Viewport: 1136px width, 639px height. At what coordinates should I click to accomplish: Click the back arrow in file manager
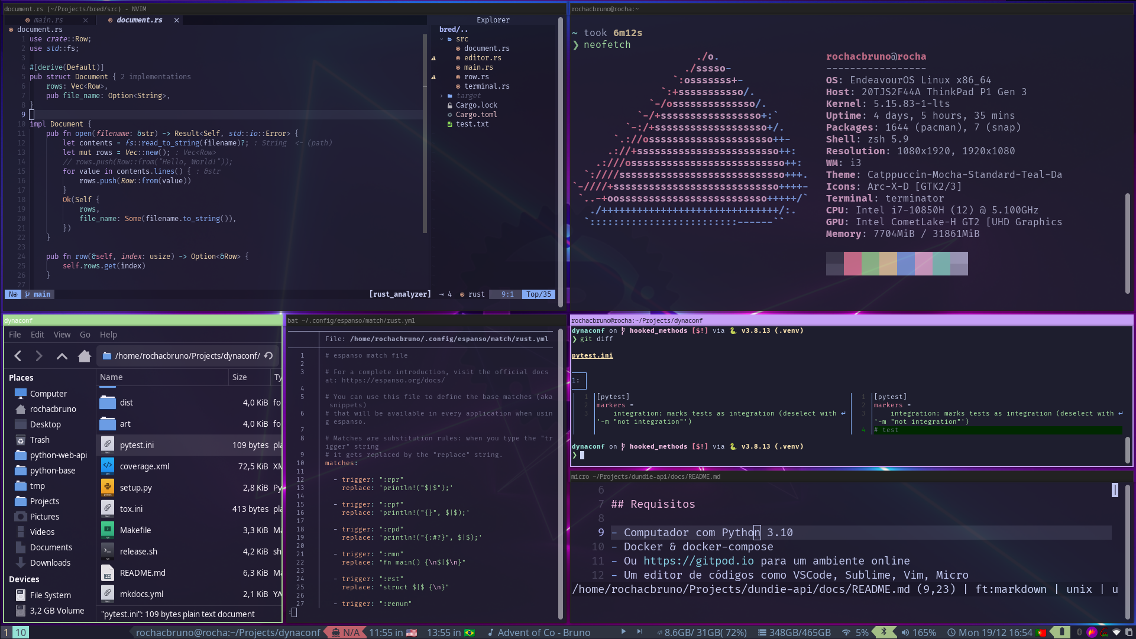click(18, 356)
